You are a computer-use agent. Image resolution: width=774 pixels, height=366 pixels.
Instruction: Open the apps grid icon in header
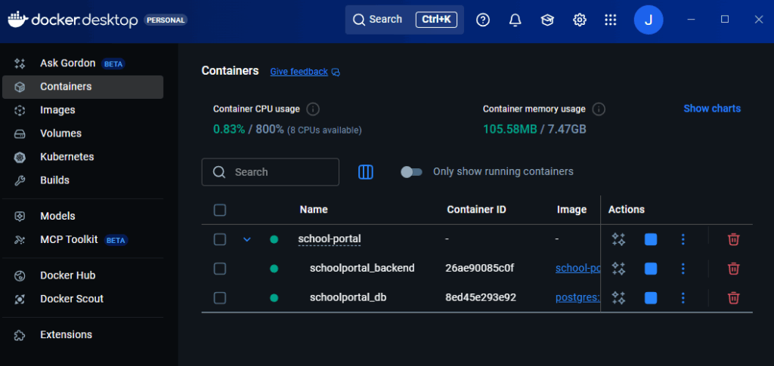point(611,20)
